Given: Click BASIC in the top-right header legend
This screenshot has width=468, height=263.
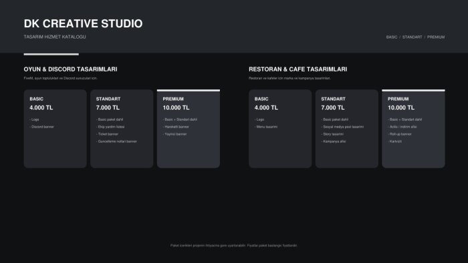Looking at the screenshot, I should [x=392, y=37].
